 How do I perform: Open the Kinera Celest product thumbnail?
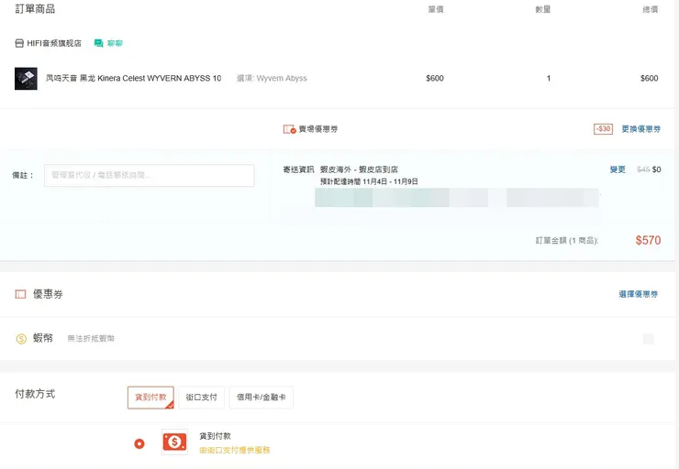[x=26, y=78]
